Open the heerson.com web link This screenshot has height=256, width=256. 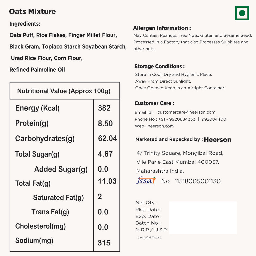(x=161, y=126)
